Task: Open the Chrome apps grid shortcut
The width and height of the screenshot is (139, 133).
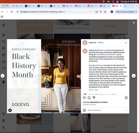Action: (x=2, y=17)
